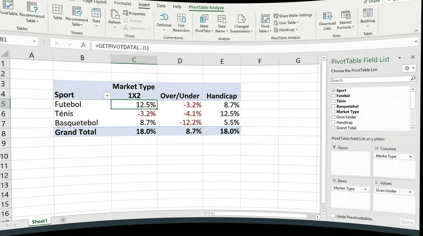The height and width of the screenshot is (236, 423).
Task: Click the confirm checkmark in formula bar
Action: point(70,44)
